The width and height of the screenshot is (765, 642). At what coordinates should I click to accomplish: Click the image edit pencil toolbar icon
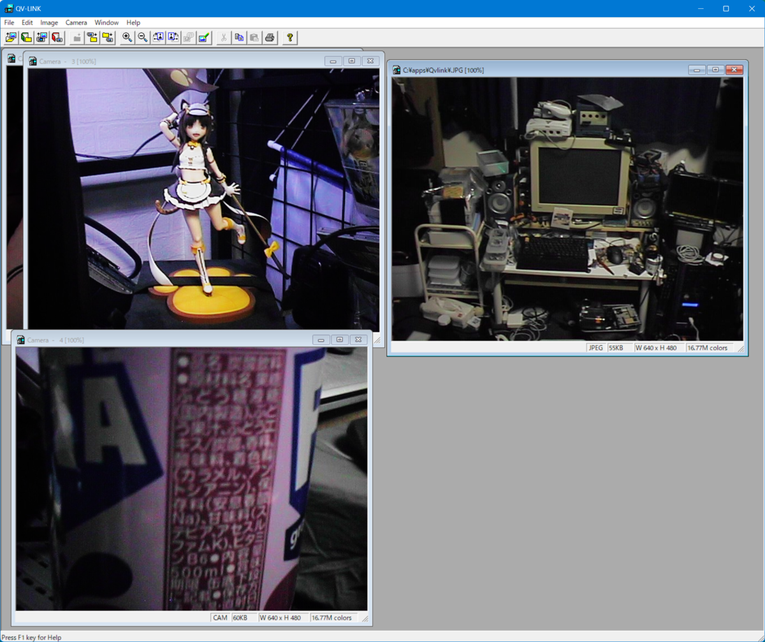click(204, 38)
